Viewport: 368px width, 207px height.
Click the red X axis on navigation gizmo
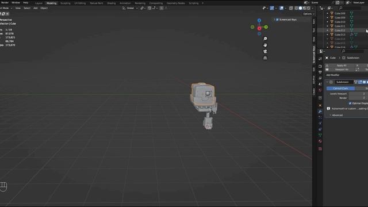pos(259,29)
